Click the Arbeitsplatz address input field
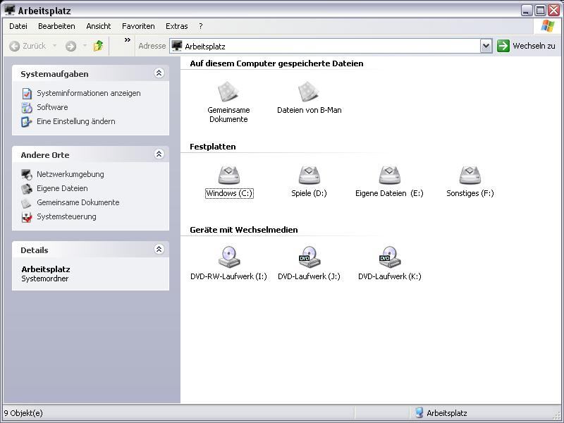The image size is (564, 423). coord(325,46)
